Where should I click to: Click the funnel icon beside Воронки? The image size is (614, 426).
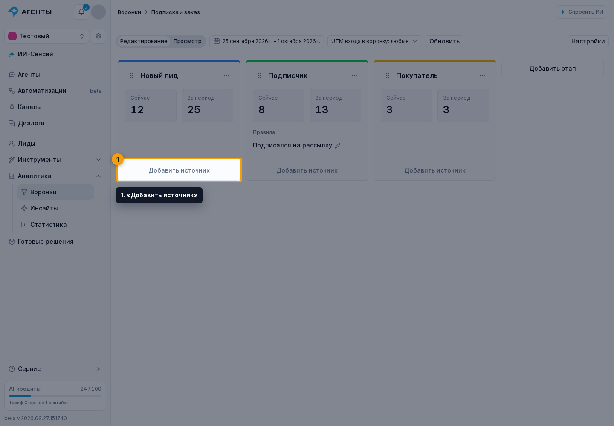point(24,192)
